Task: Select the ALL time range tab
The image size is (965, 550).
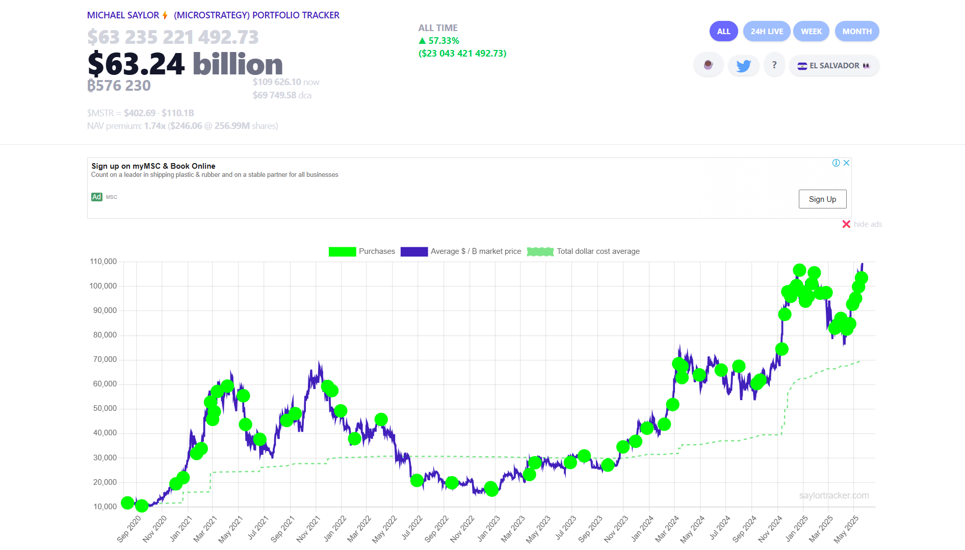Action: tap(723, 32)
